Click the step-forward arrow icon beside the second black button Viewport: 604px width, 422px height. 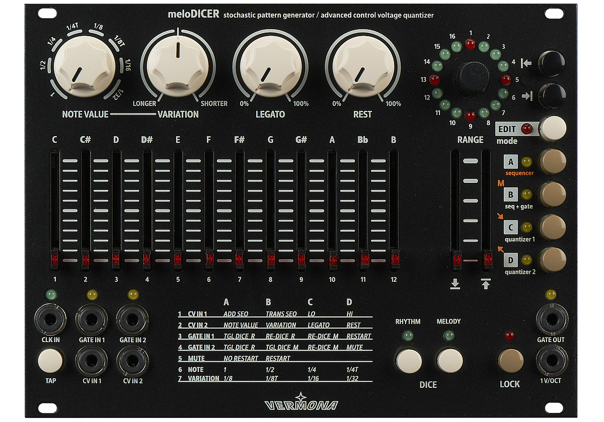[526, 96]
